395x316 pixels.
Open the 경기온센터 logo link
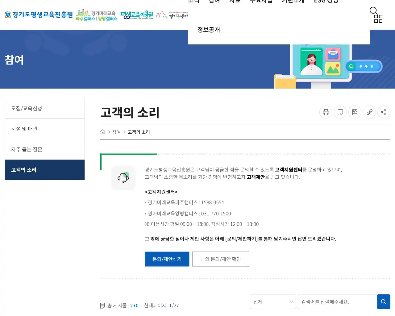[172, 15]
